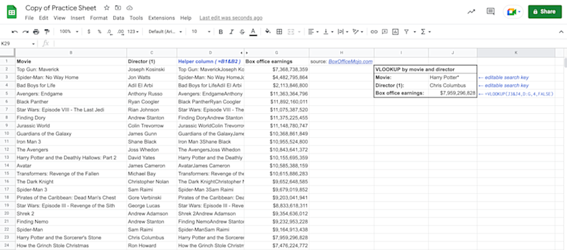Open the fill color picker
567x250 pixels.
[x=268, y=31]
